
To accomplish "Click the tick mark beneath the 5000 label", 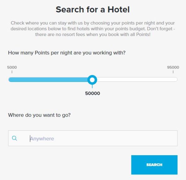I will pyautogui.click(x=12, y=72).
